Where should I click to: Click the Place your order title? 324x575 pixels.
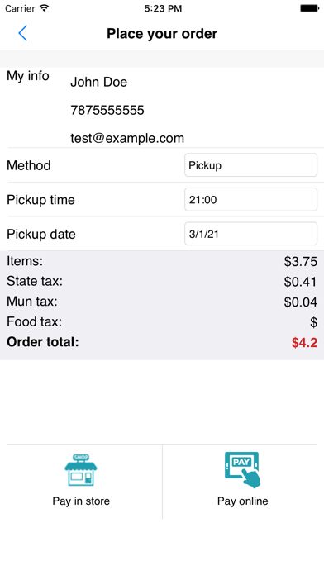pyautogui.click(x=162, y=33)
